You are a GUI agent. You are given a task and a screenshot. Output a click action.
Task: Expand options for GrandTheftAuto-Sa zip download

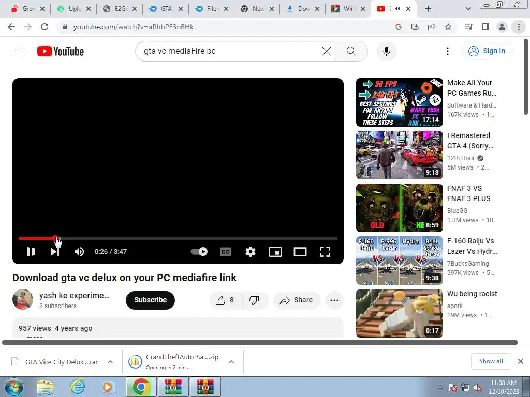point(231,362)
